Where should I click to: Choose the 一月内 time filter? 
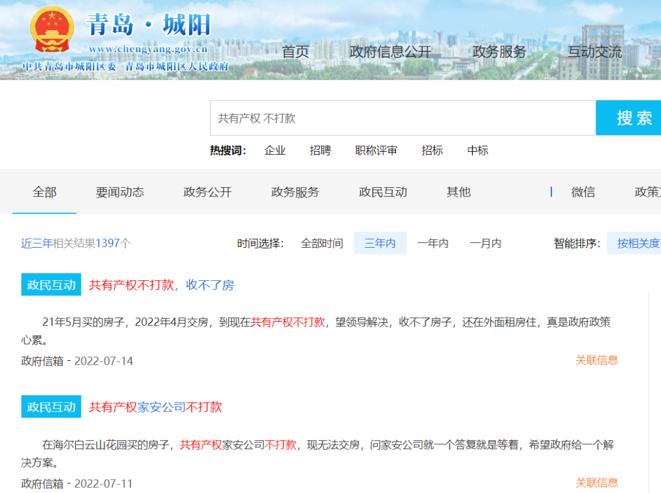[485, 243]
